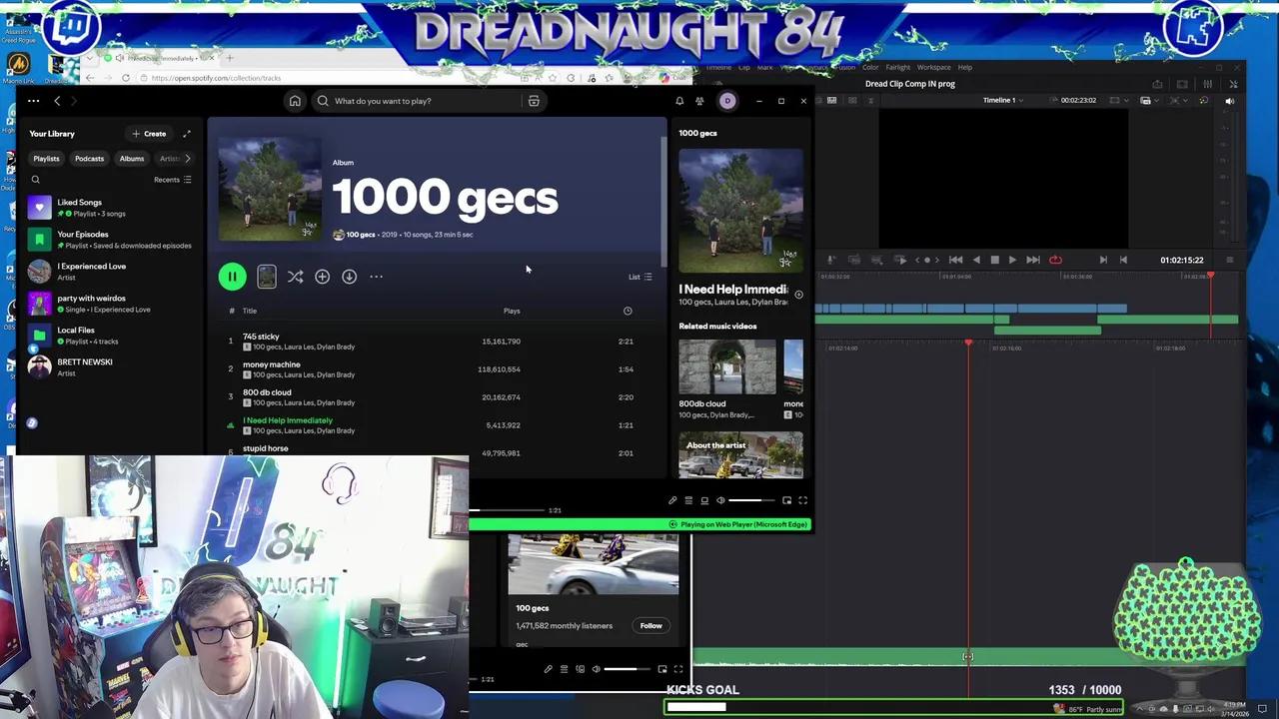
Task: Open the List view options dropdown
Action: [x=639, y=277]
